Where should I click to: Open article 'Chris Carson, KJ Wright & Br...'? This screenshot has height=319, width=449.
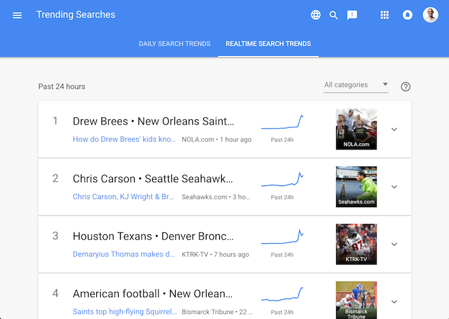click(123, 197)
